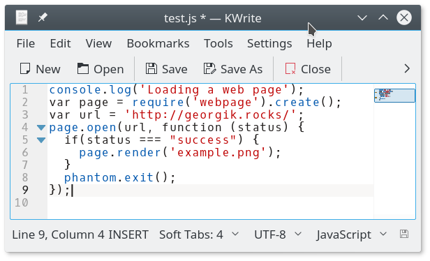Click the Open folder icon
Image resolution: width=430 pixels, height=261 pixels.
point(82,69)
